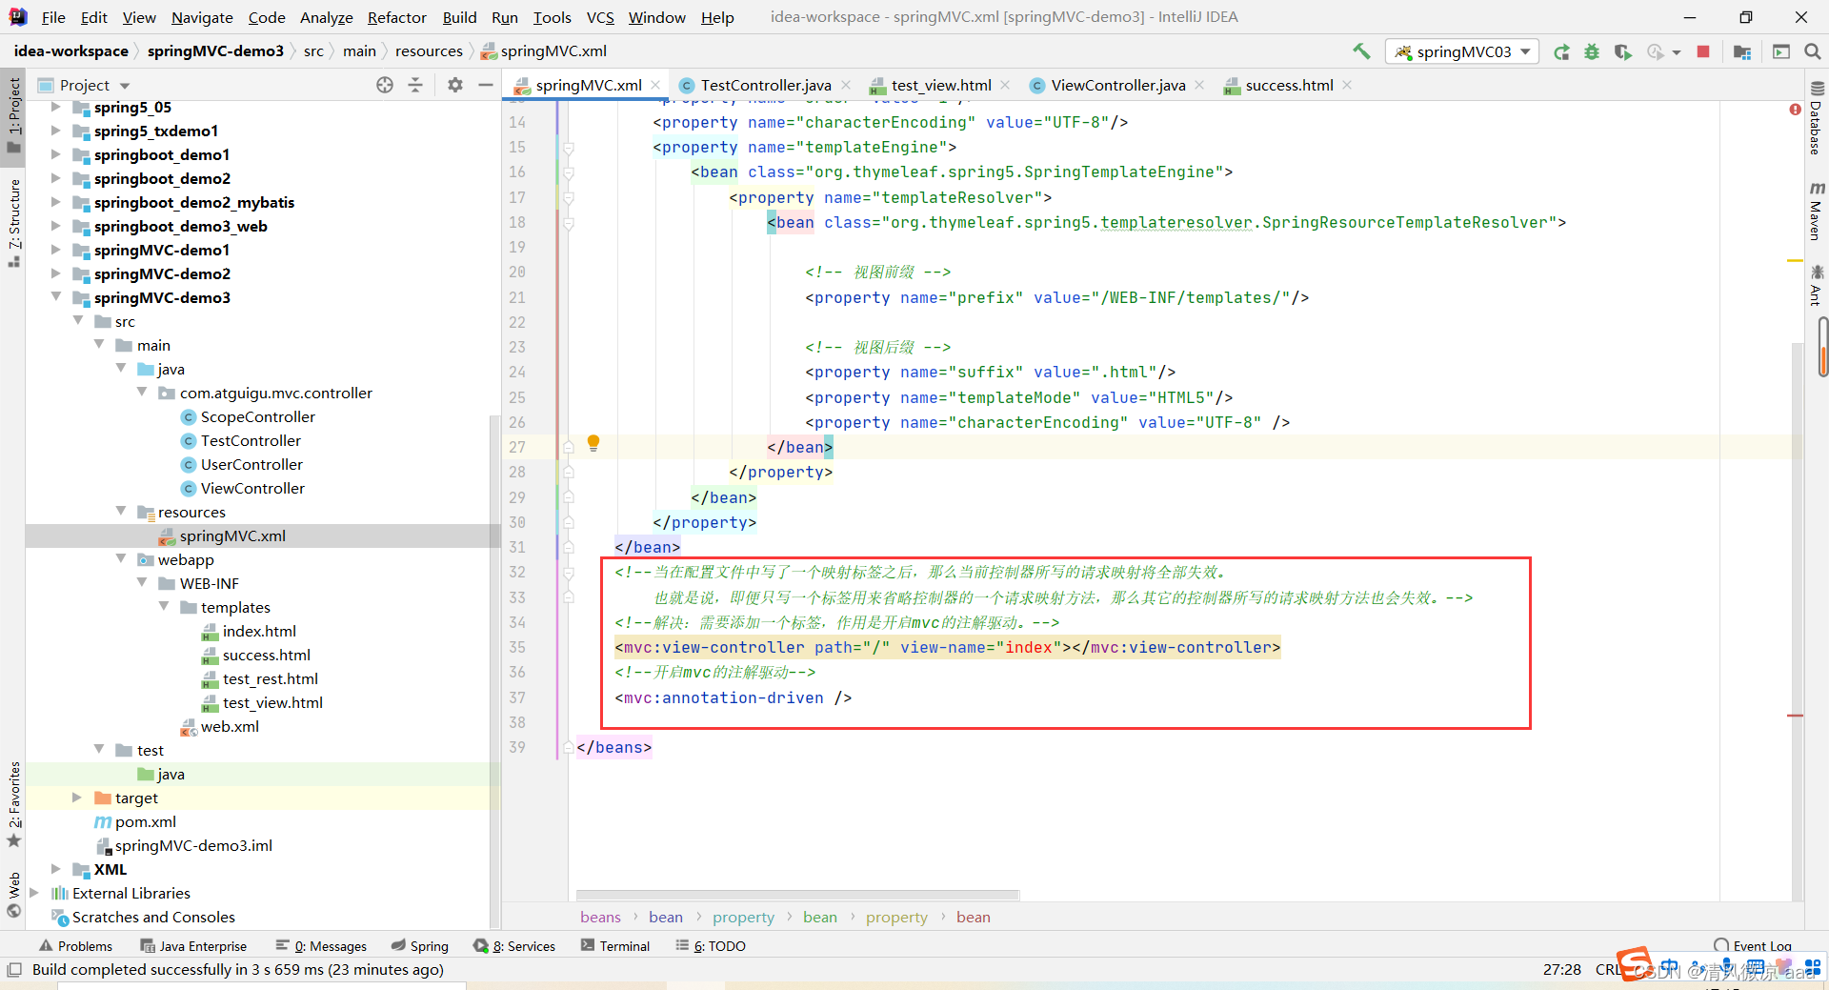Toggle tool window bars icon bottom-left
The image size is (1829, 990).
point(14,970)
